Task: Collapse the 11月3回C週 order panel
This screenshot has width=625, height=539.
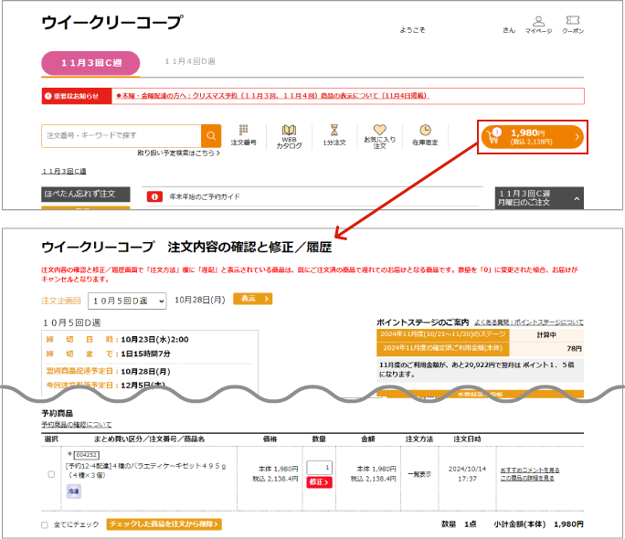Action: [x=577, y=198]
